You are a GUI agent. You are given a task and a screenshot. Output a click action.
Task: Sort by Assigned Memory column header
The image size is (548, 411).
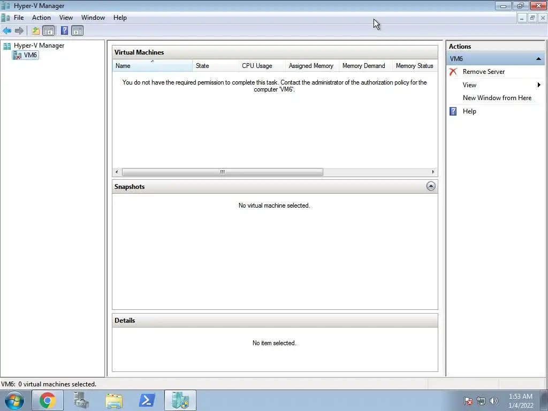(312, 66)
